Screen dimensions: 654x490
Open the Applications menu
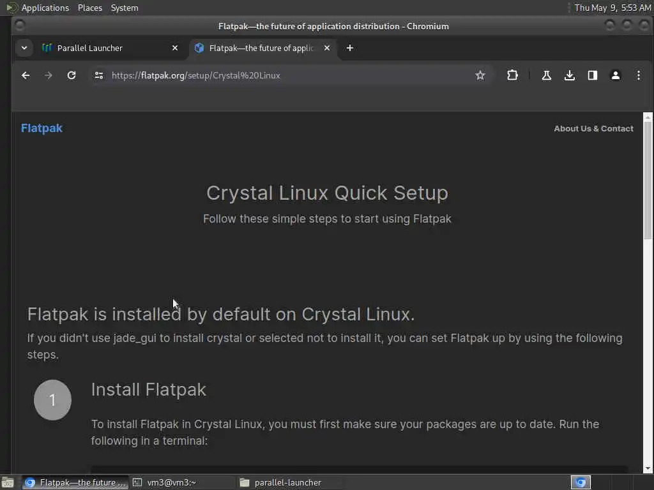click(x=45, y=8)
